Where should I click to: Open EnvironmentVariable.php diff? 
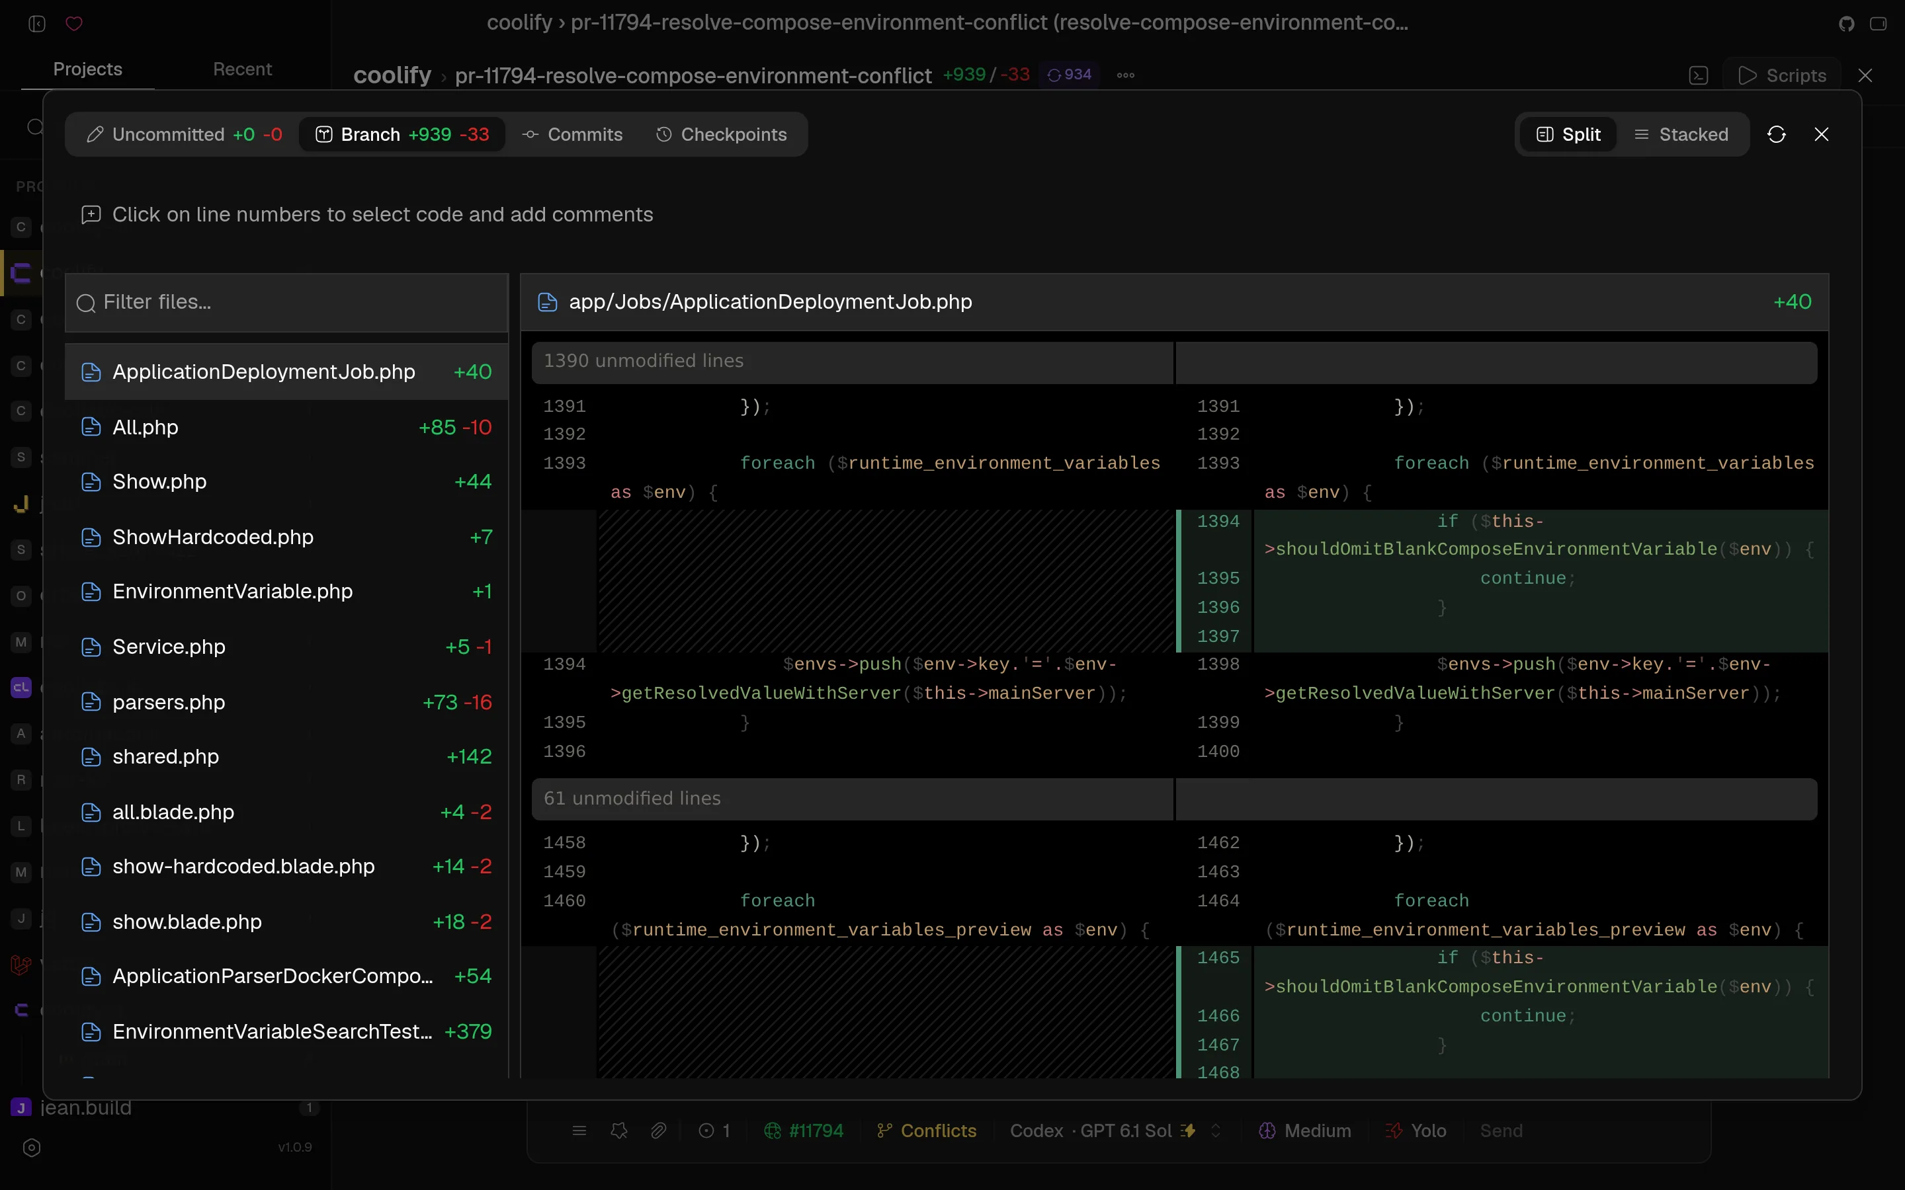pyautogui.click(x=286, y=591)
